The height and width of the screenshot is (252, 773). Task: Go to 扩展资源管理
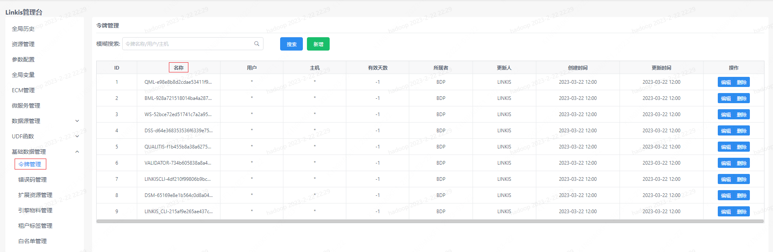[x=35, y=195]
